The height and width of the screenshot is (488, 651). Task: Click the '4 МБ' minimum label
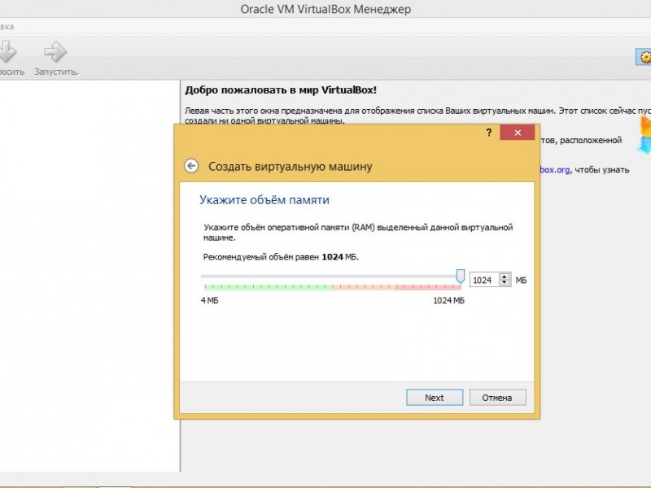(210, 300)
